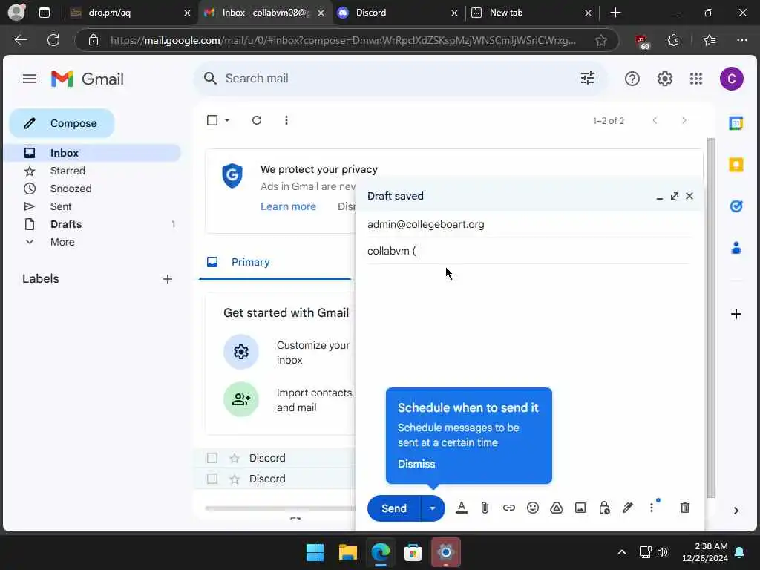
Task: Insert photo into the draft
Action: tap(580, 508)
